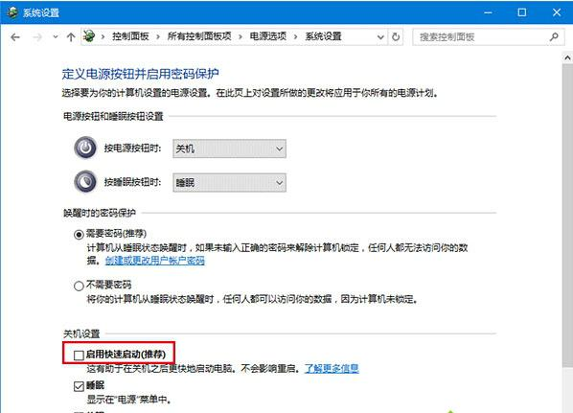Click the 唤醒时的密码保护 section label
Viewport: 573px width, 413px height.
(x=100, y=213)
